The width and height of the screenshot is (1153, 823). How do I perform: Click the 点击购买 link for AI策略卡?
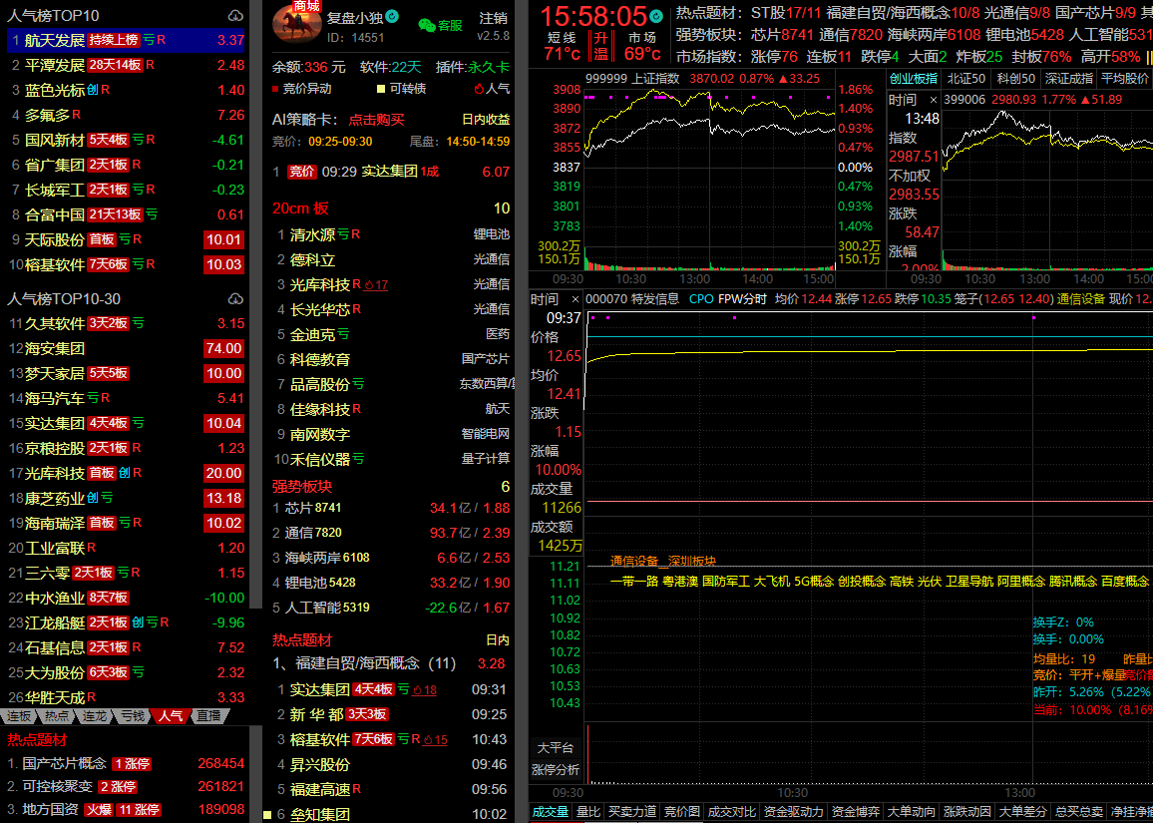(x=376, y=120)
